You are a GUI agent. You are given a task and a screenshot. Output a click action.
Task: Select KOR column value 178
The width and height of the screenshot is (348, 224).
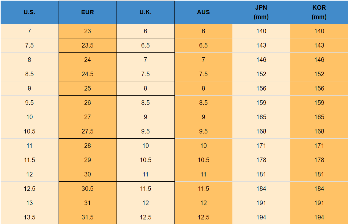click(x=319, y=160)
